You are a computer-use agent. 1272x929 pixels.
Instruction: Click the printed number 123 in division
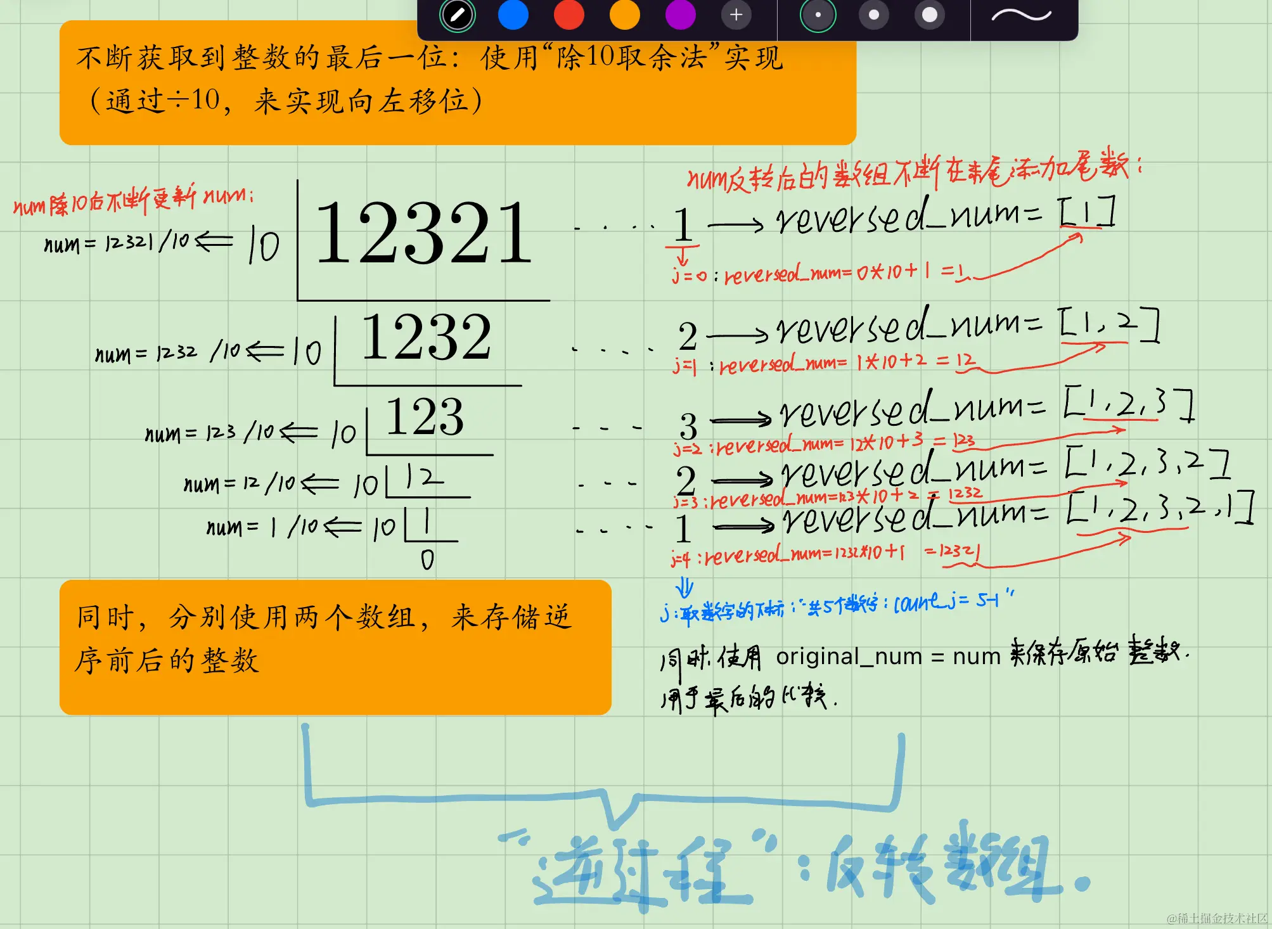coord(425,417)
